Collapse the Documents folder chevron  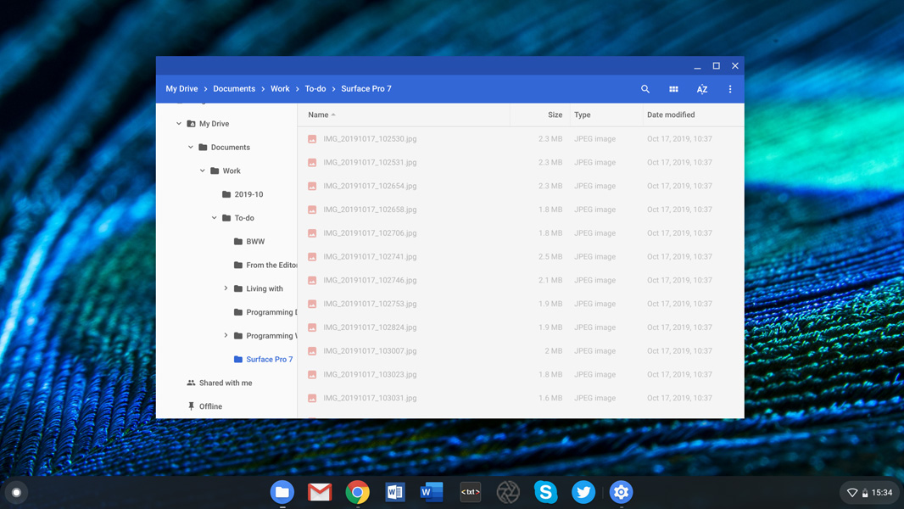pyautogui.click(x=191, y=148)
